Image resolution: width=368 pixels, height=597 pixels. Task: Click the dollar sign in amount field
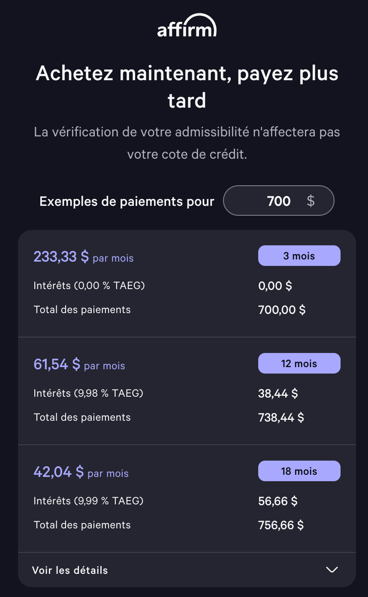coord(311,200)
